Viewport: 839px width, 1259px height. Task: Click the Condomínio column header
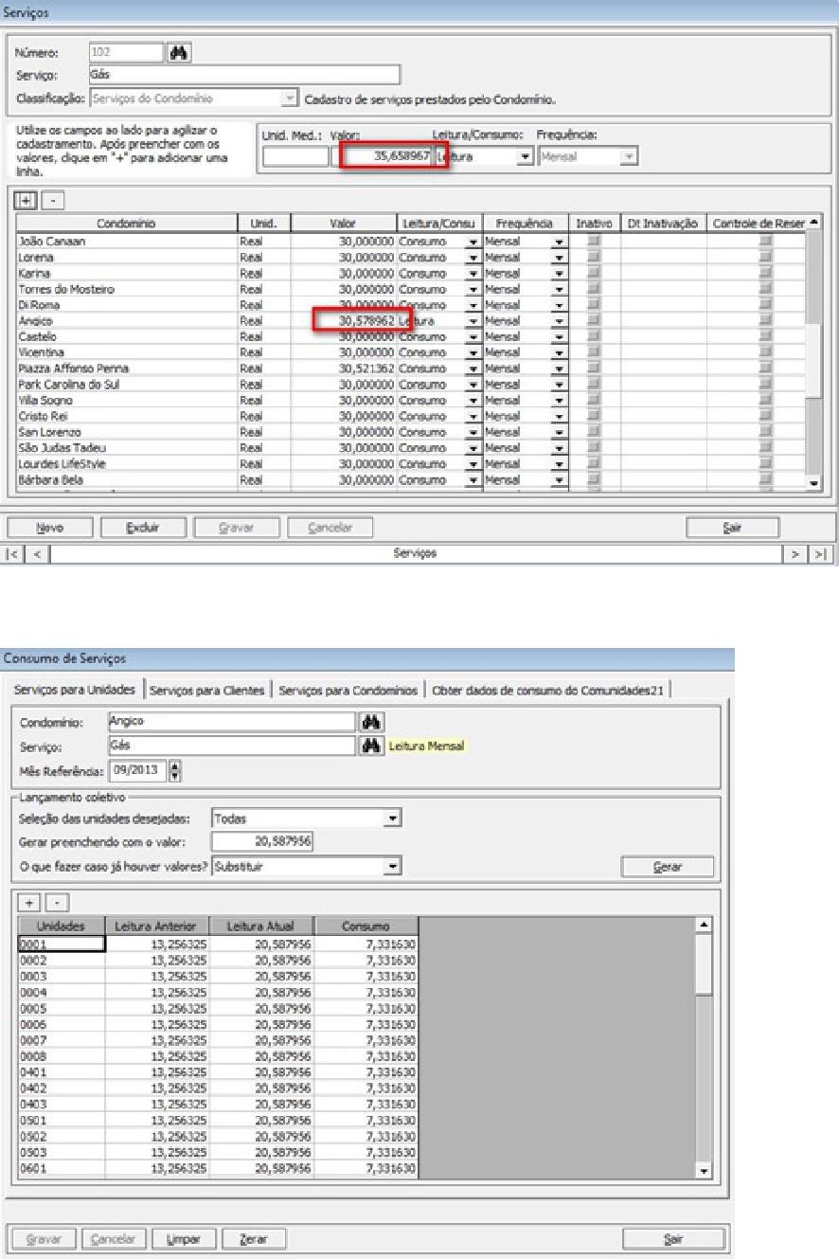coord(126,224)
